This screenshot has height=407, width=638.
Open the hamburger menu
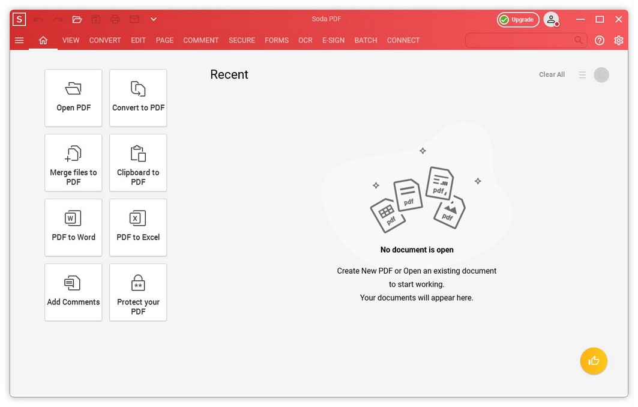pyautogui.click(x=19, y=40)
